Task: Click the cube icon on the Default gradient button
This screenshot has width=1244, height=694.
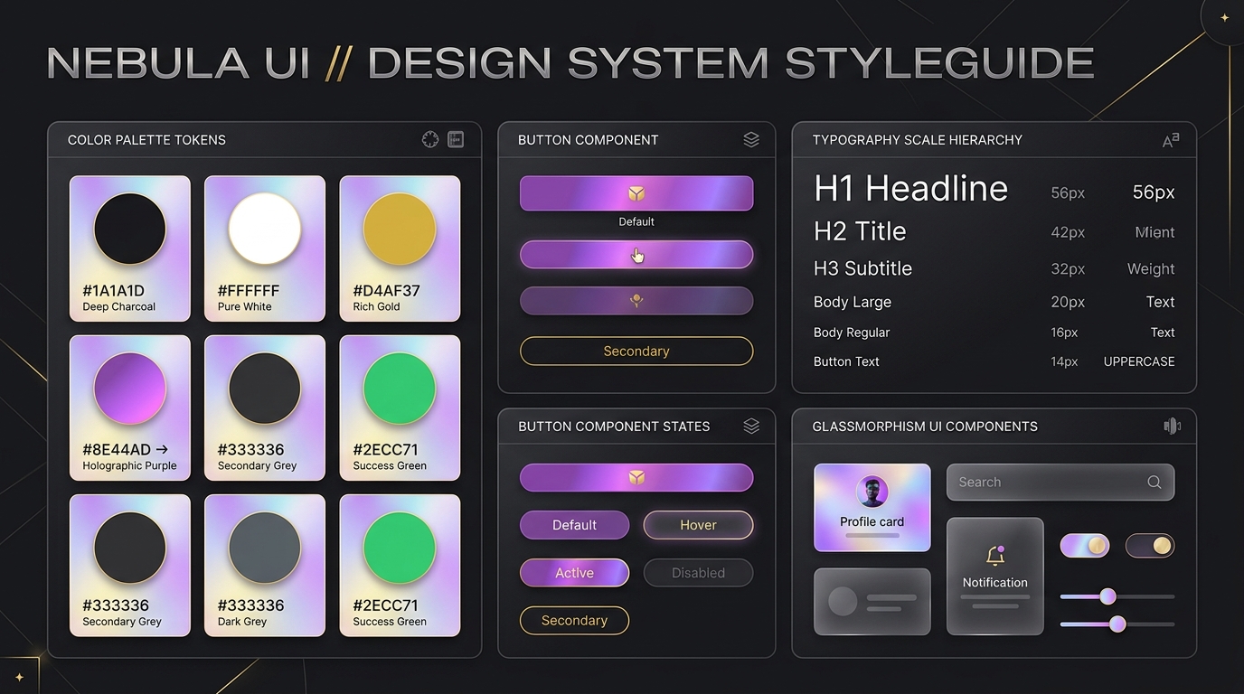Action: click(x=636, y=193)
